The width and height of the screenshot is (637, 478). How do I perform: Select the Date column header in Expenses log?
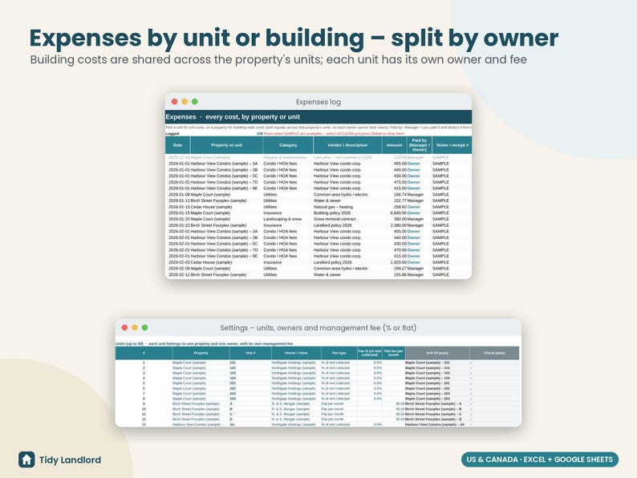click(x=177, y=145)
